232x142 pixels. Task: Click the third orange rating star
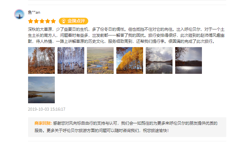[42, 21]
